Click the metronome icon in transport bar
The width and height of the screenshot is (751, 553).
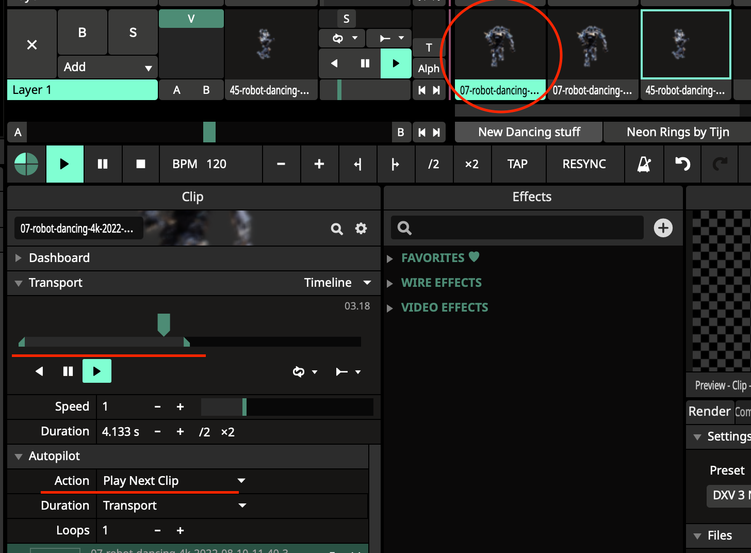(644, 164)
